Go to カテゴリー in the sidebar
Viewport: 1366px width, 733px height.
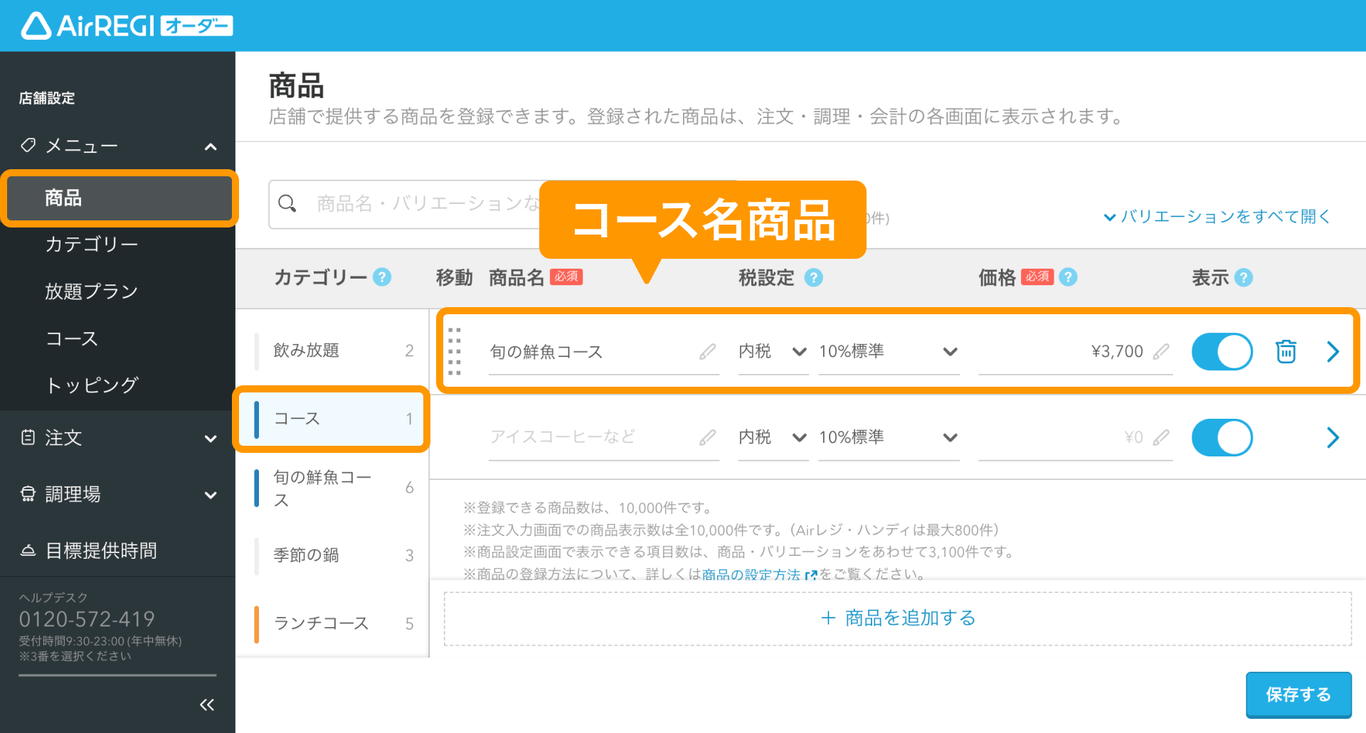tap(92, 244)
